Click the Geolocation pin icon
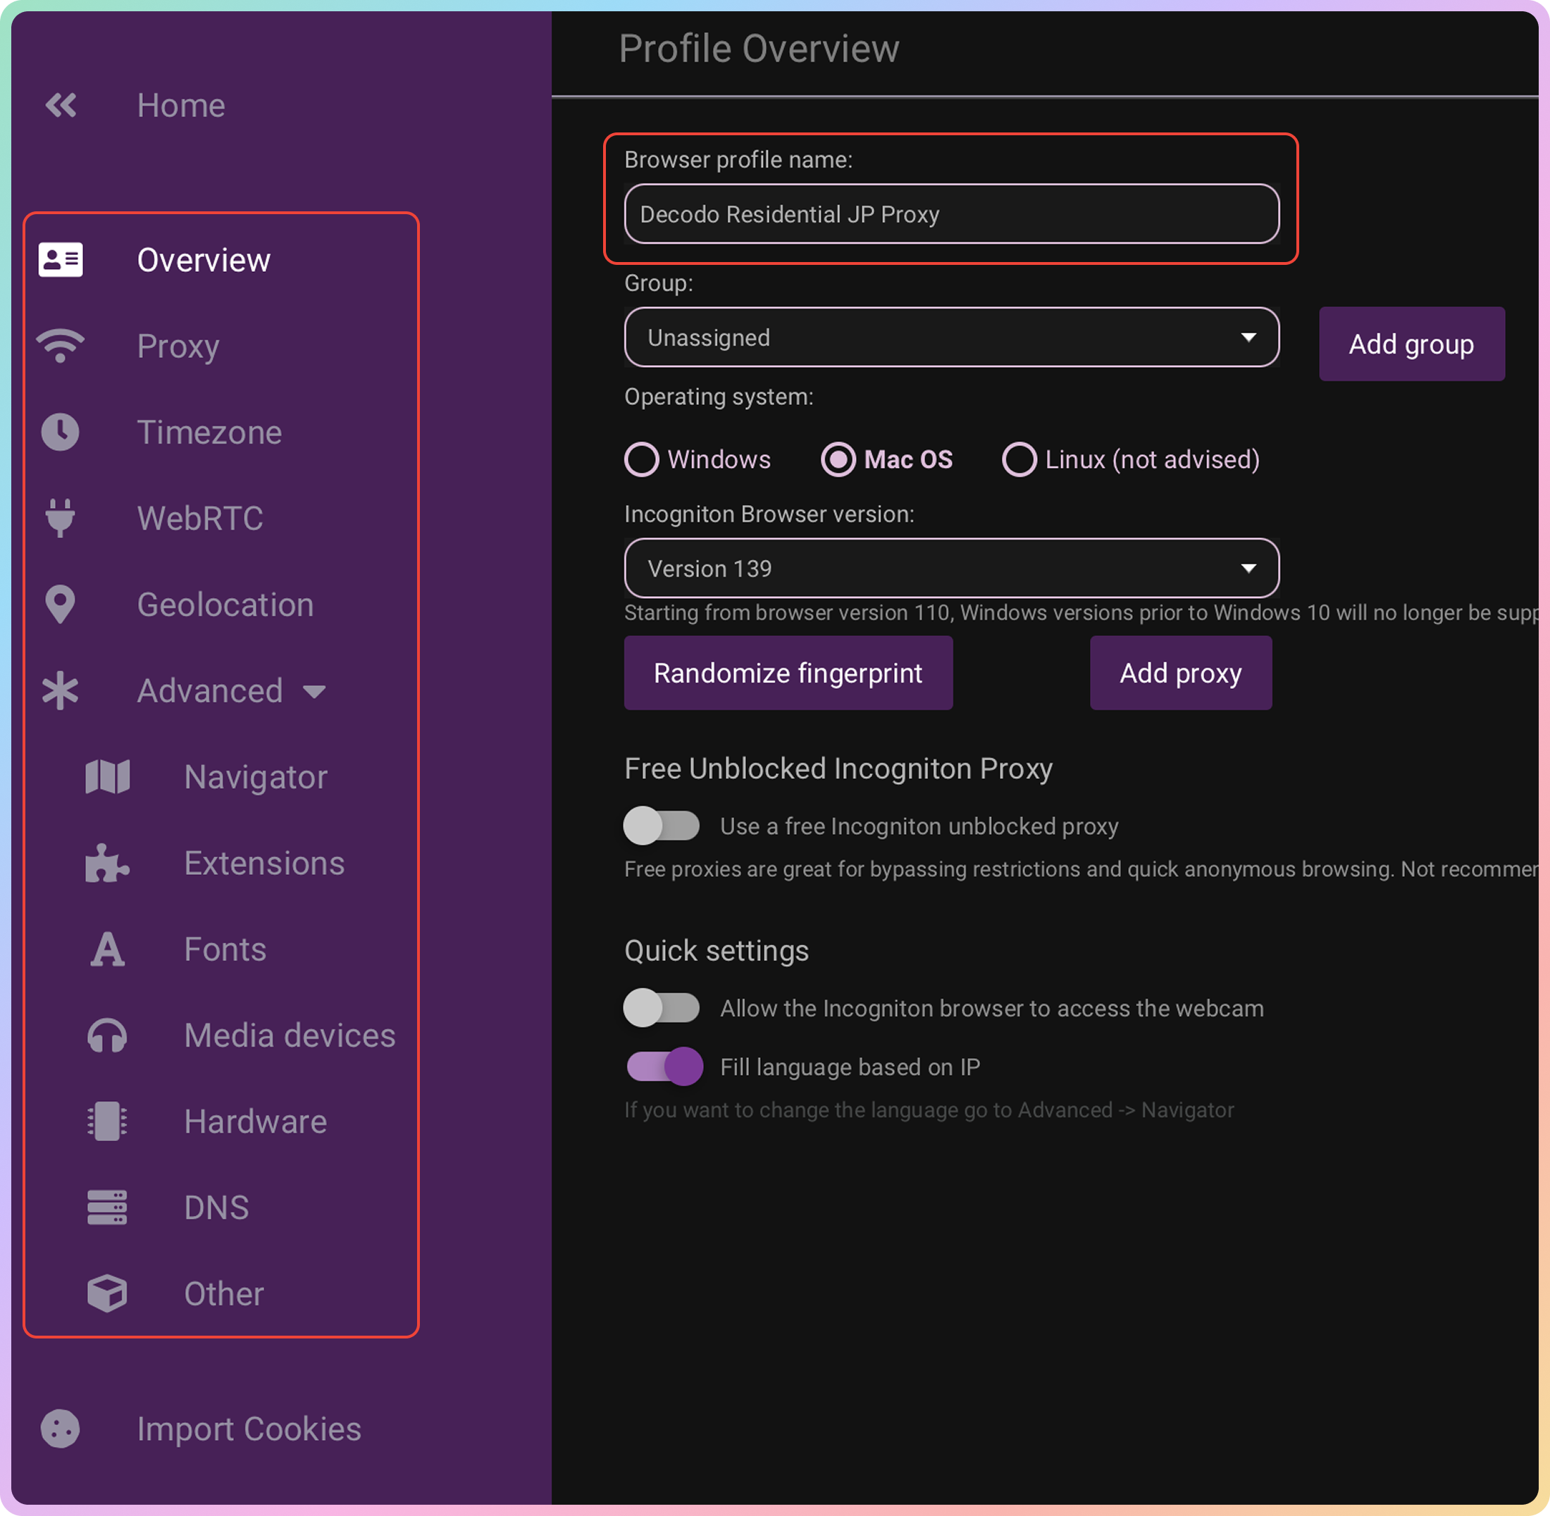Viewport: 1550px width, 1516px height. coord(61,604)
